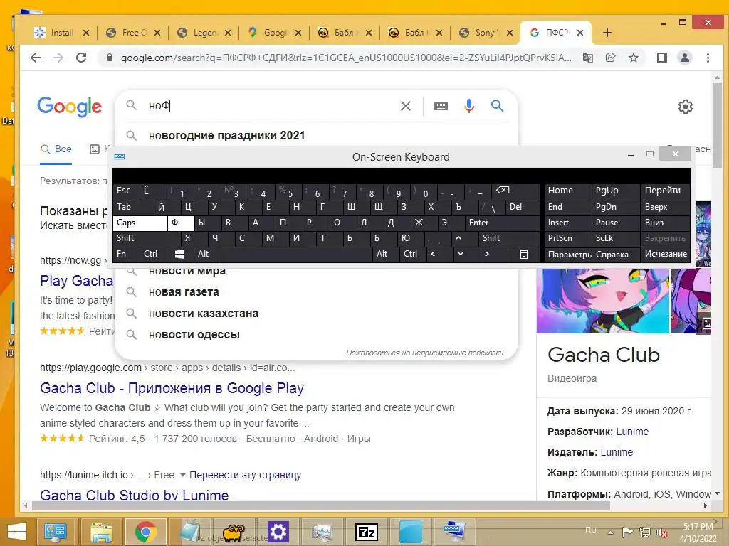Switch to the Sony tab
This screenshot has width=729, height=546.
(x=485, y=33)
